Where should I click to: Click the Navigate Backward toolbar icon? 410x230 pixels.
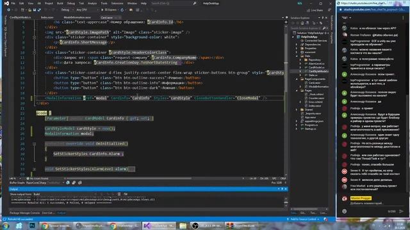tap(9, 10)
